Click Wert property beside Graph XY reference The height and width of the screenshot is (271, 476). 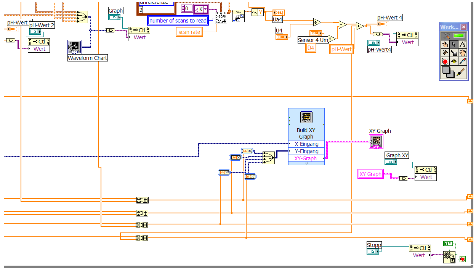coord(426,177)
